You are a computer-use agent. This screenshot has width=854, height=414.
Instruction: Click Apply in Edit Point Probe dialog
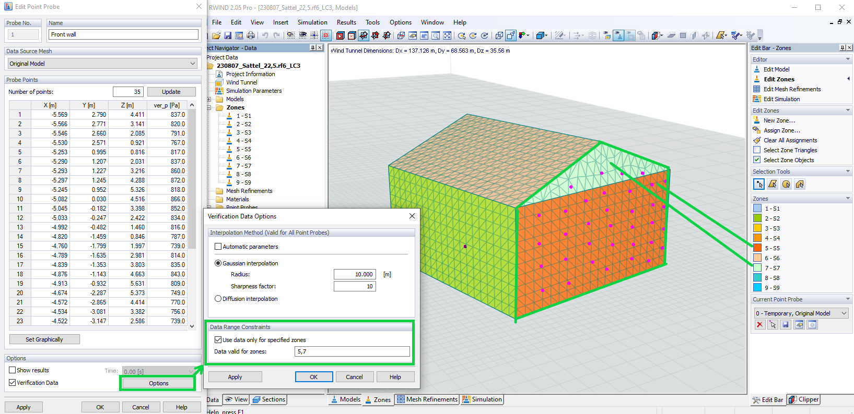(24, 407)
